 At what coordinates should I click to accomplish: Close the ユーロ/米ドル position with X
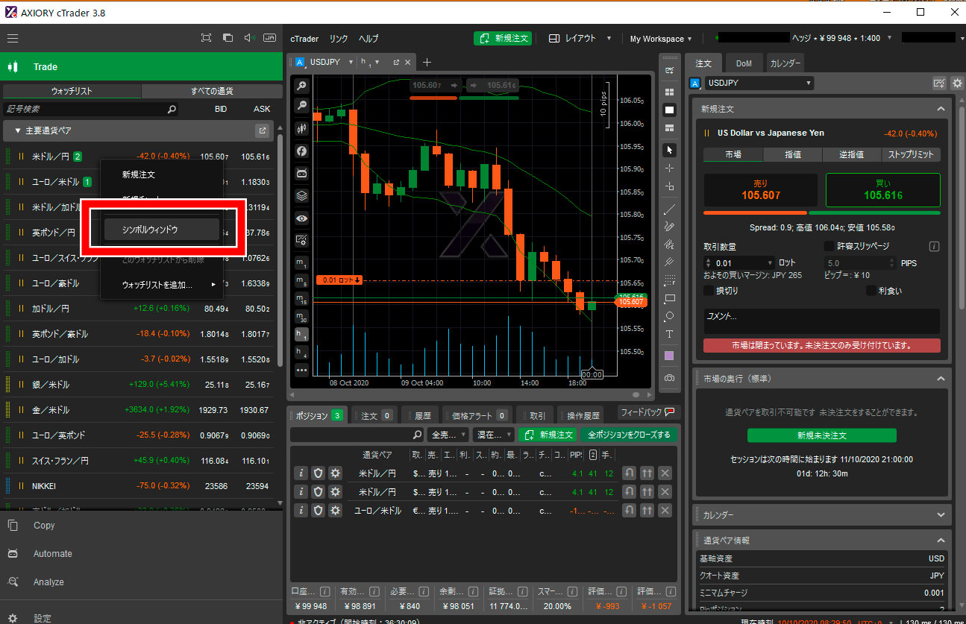pos(665,511)
